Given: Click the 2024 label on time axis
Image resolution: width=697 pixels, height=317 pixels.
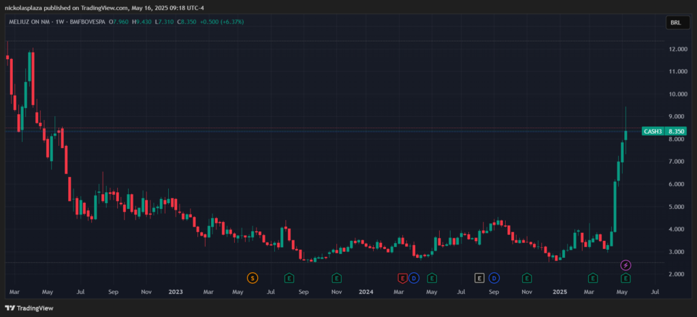Looking at the screenshot, I should pos(366,292).
